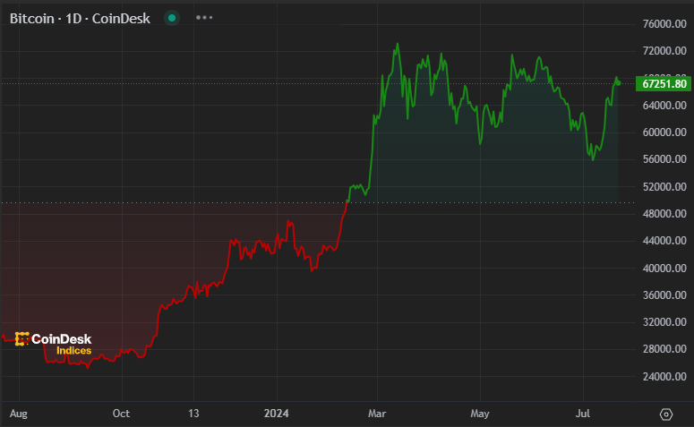The image size is (694, 427).
Task: Click the green 67251.80 current price label
Action: 664,83
